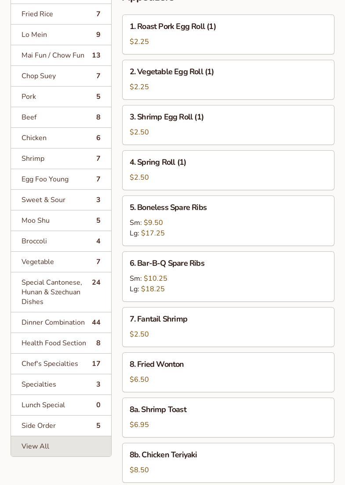Choose the Shrimp Egg Roll item

point(228,125)
